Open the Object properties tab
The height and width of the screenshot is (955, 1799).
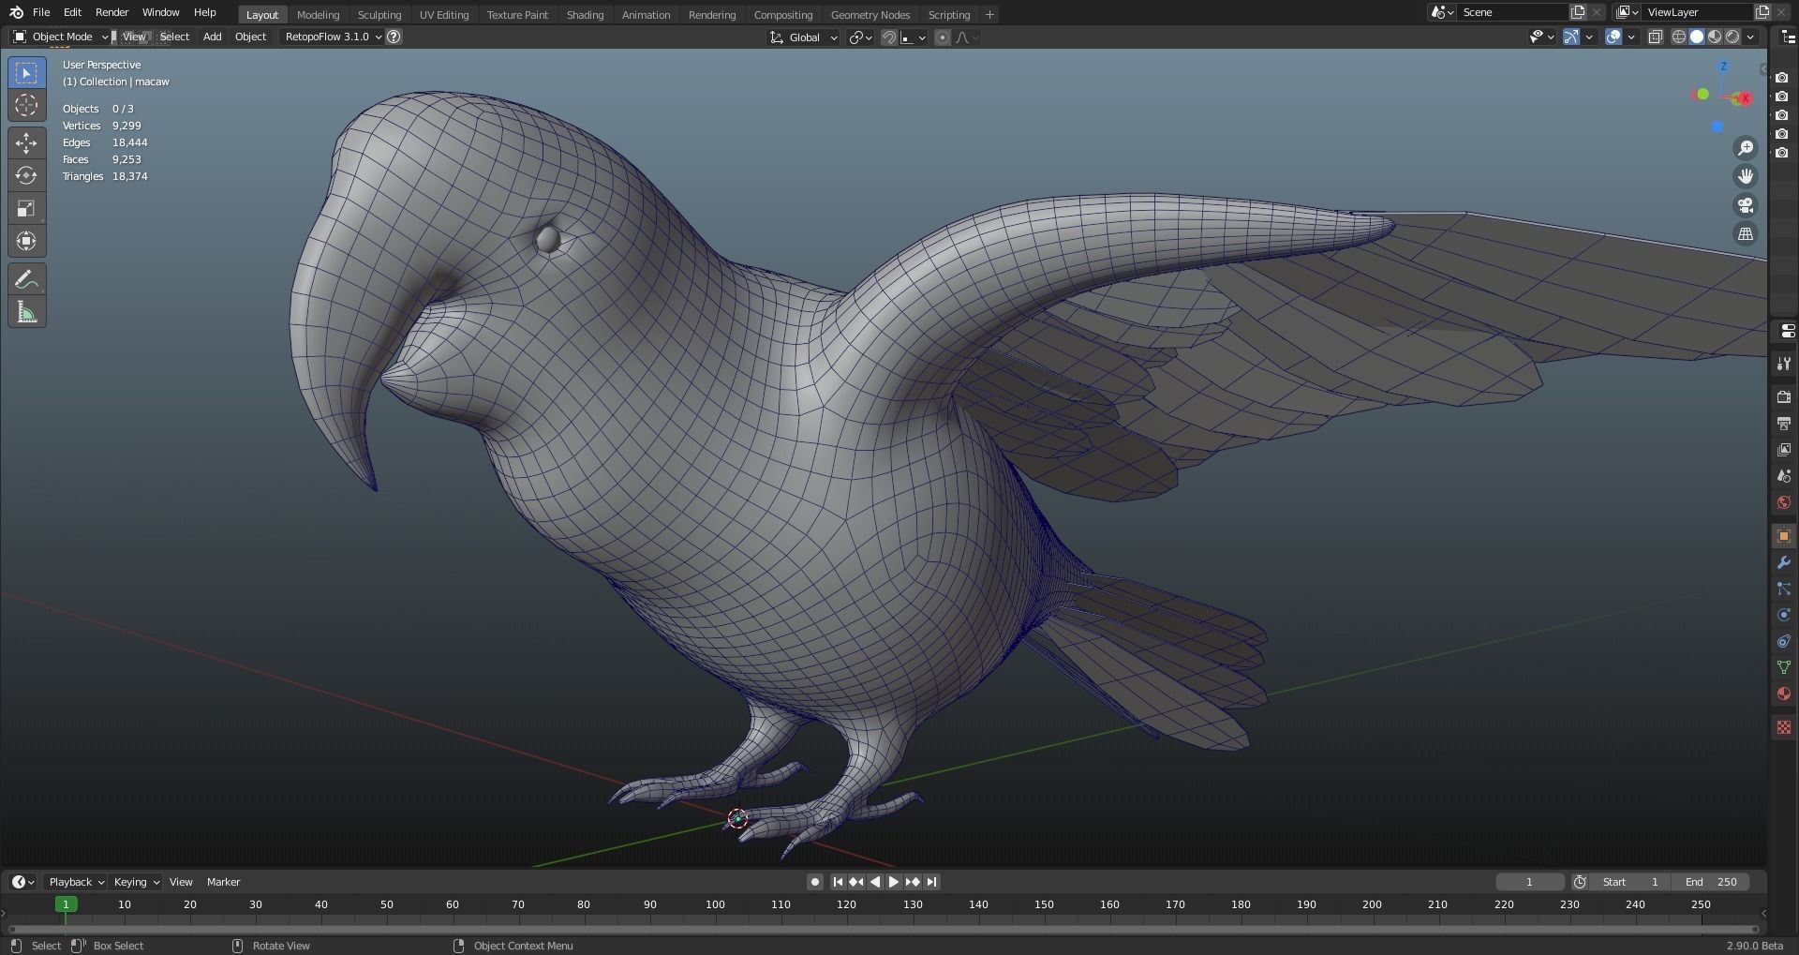click(1784, 536)
